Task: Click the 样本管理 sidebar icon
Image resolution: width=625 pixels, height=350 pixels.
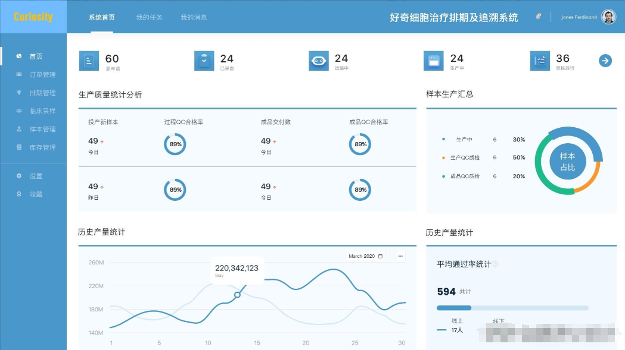Action: point(18,130)
